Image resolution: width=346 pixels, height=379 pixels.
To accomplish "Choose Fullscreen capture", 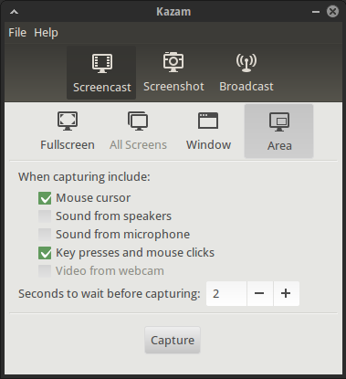I will (x=68, y=131).
